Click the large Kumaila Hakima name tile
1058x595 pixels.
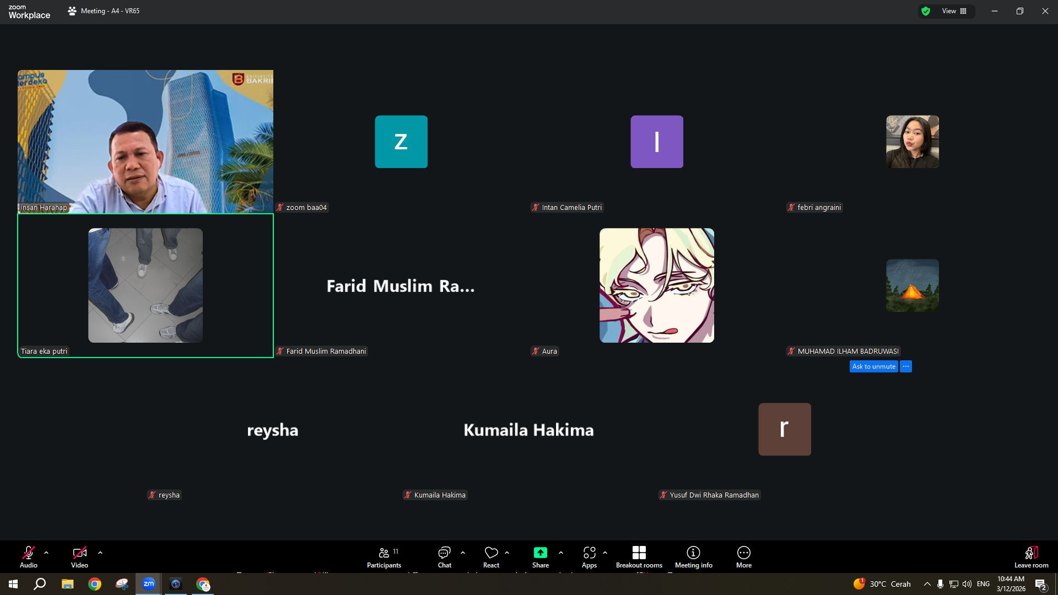tap(528, 430)
